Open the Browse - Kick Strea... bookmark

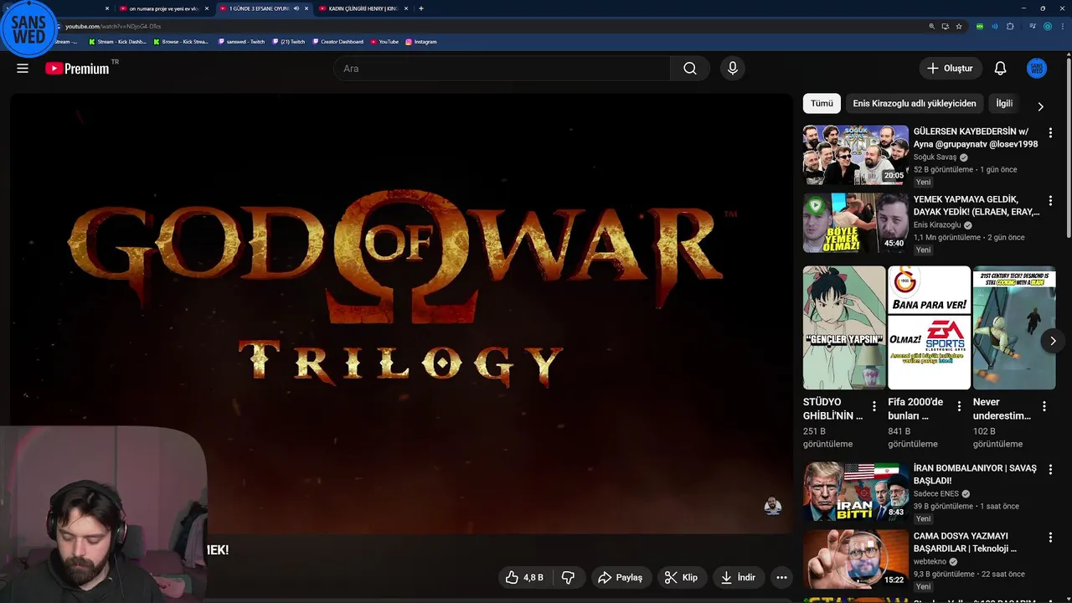tap(181, 41)
